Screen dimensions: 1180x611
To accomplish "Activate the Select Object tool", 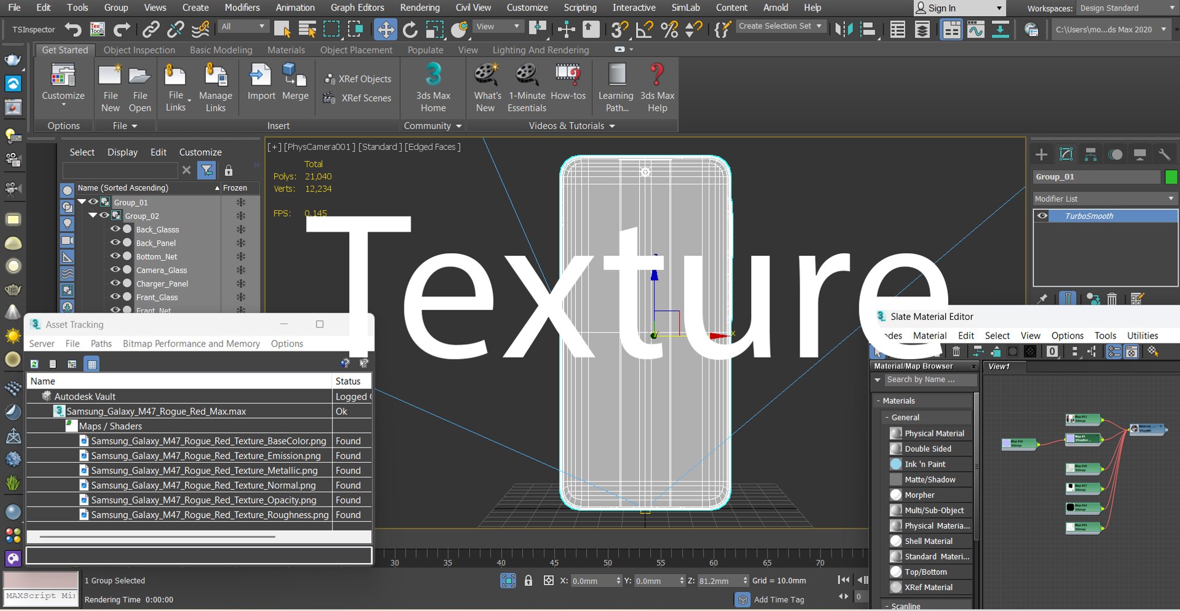I will click(x=282, y=30).
